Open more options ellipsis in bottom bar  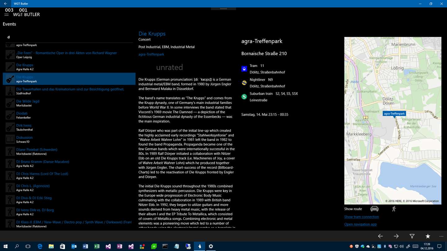click(441, 236)
